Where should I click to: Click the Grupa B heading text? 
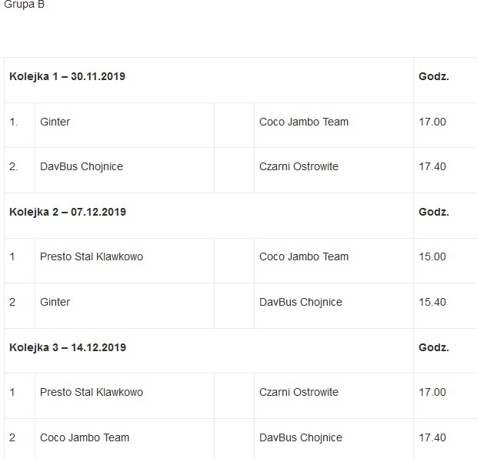[x=25, y=5]
